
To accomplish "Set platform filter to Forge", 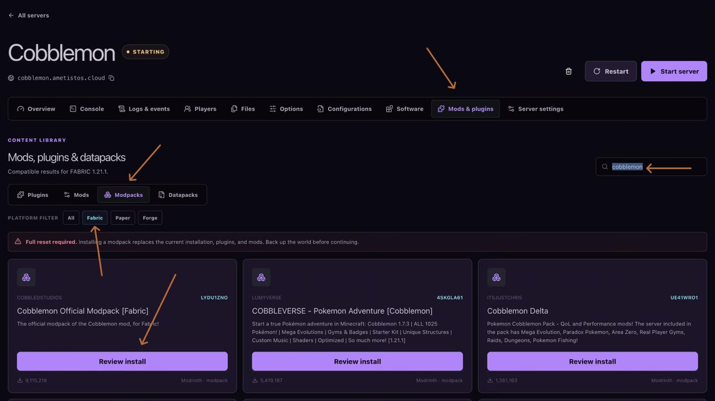I will [150, 218].
